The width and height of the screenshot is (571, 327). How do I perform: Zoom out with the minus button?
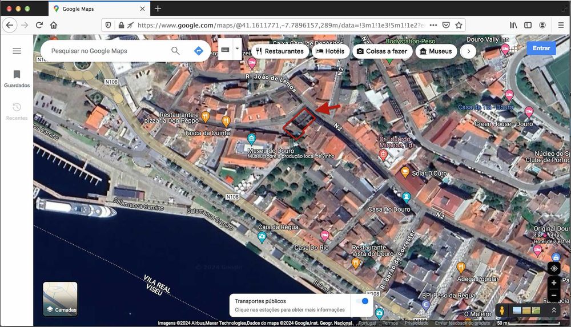click(x=554, y=295)
